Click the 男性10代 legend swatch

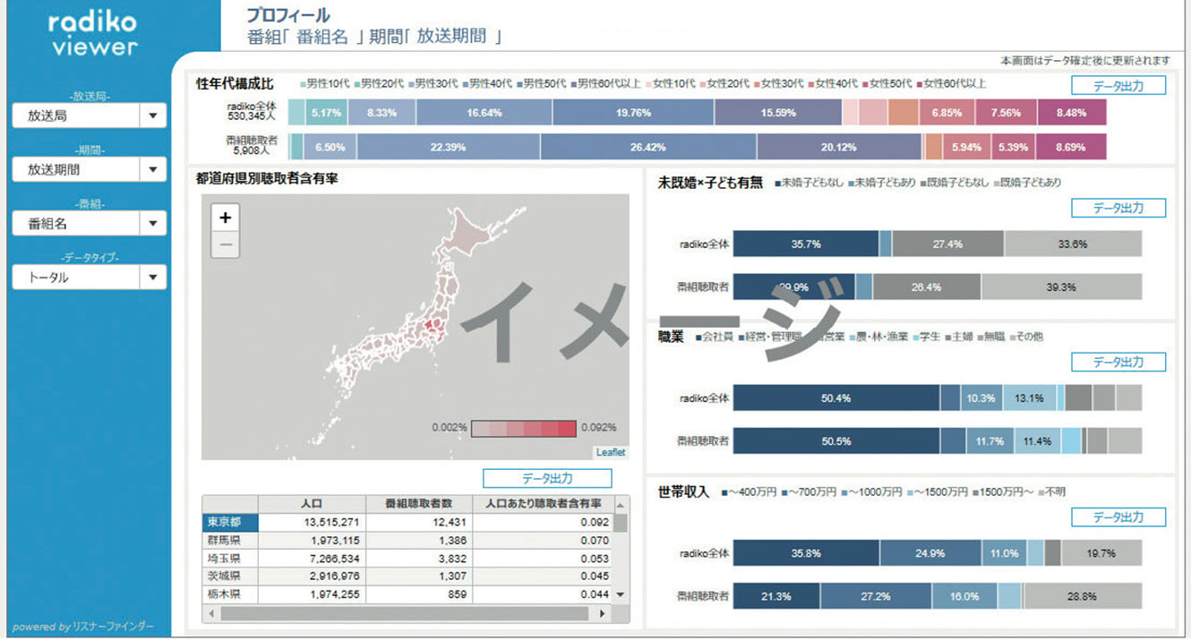[304, 83]
